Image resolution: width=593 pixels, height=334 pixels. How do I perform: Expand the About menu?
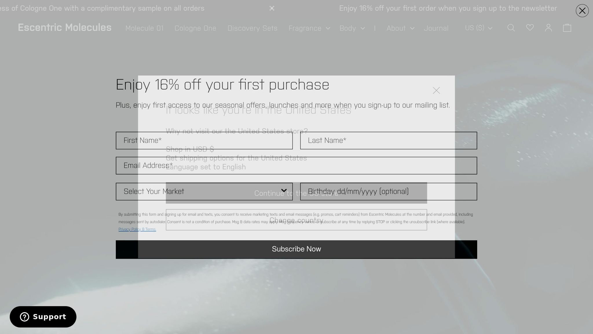[400, 28]
